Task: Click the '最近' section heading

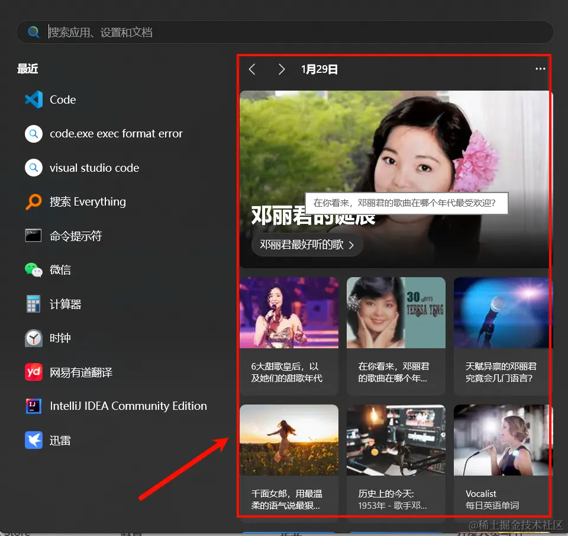Action: point(28,69)
